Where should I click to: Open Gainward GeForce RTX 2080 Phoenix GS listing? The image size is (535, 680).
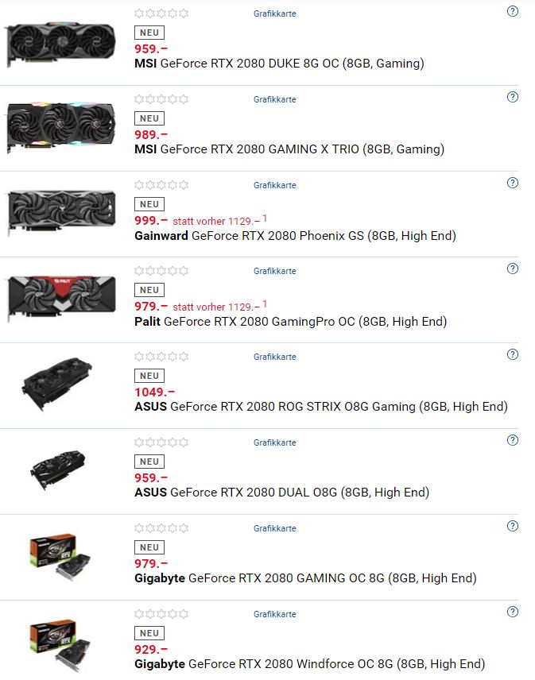[295, 236]
